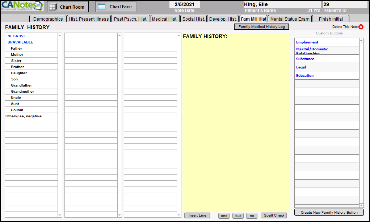Click the Patient's ID field 29
370x222 pixels.
[345, 4]
